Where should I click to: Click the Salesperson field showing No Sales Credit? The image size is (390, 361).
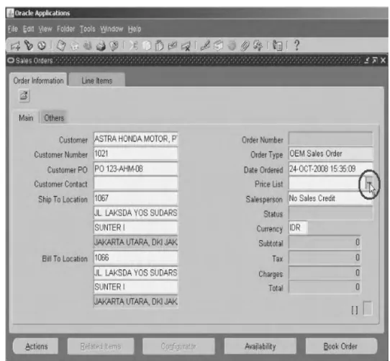point(330,198)
